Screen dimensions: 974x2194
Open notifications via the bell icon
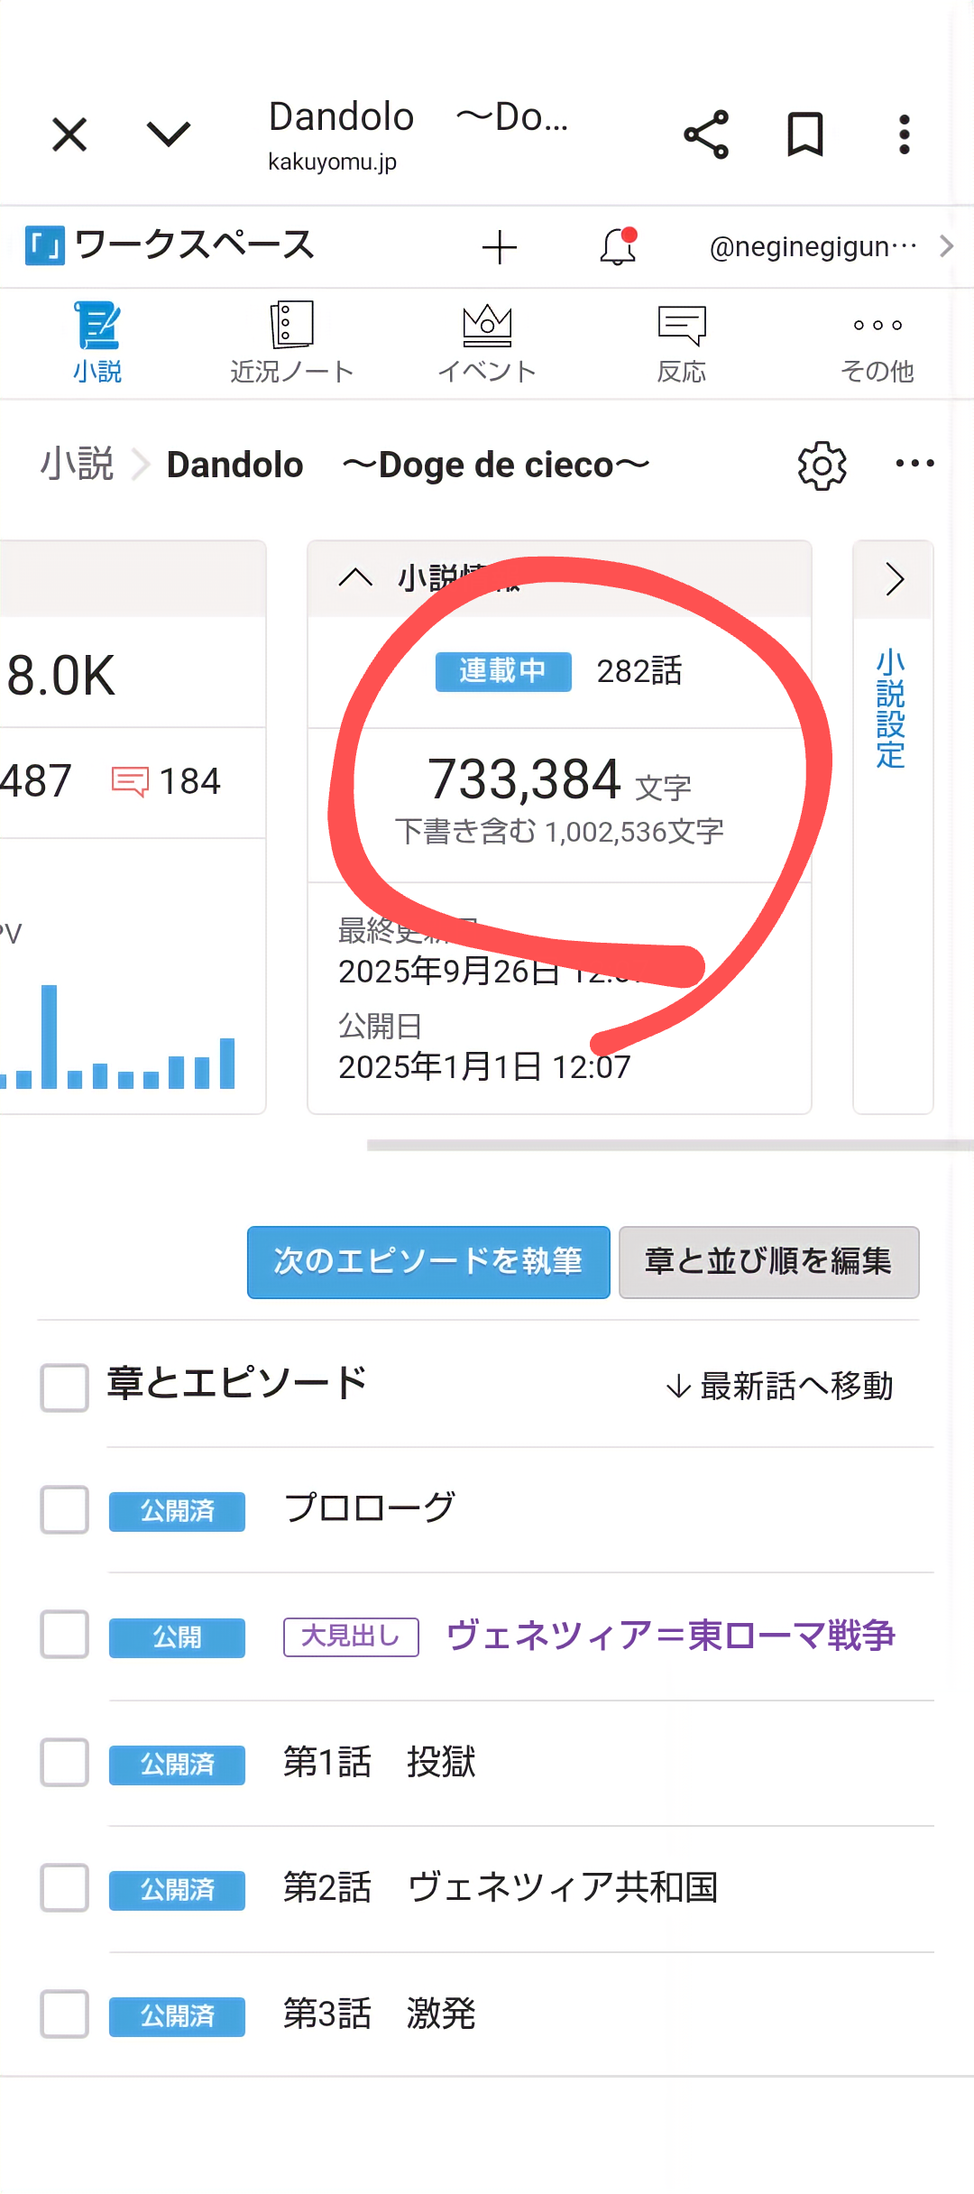[618, 246]
